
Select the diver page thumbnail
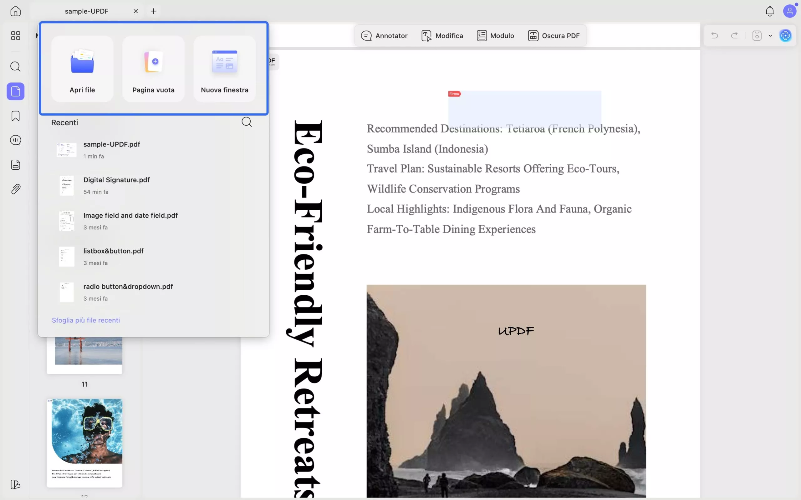click(x=84, y=442)
